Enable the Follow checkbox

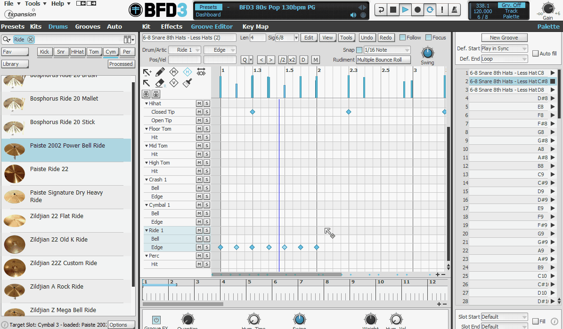(x=402, y=38)
